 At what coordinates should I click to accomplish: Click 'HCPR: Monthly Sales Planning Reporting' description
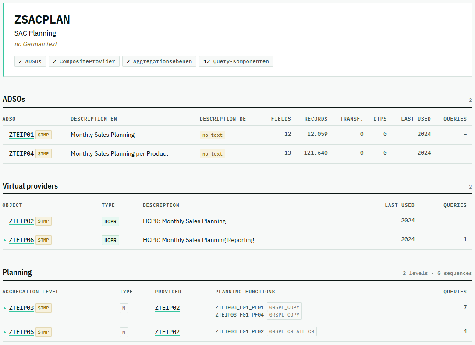coord(199,240)
